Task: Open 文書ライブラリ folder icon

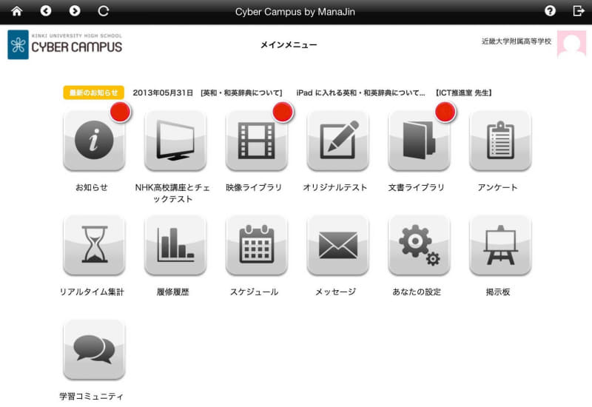Action: pyautogui.click(x=419, y=141)
